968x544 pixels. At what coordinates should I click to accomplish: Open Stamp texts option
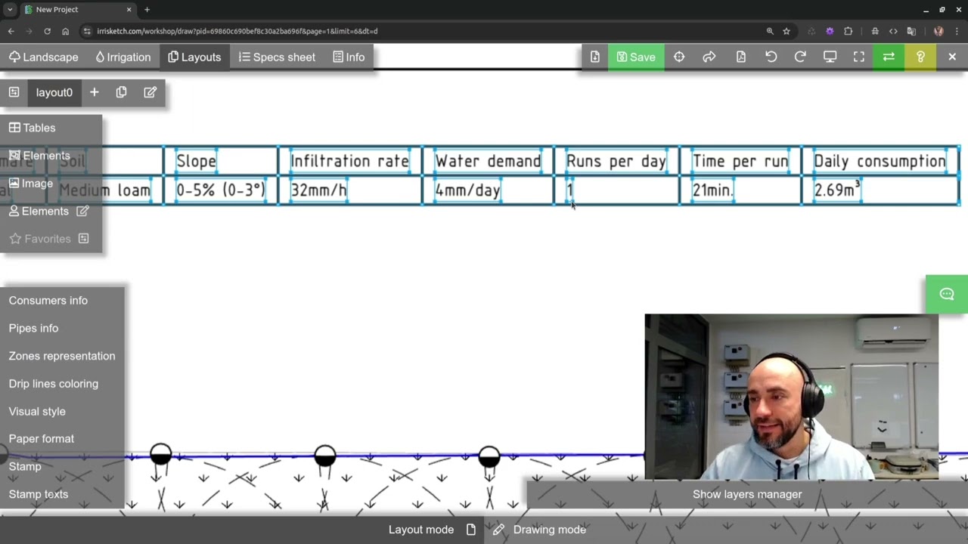point(39,494)
